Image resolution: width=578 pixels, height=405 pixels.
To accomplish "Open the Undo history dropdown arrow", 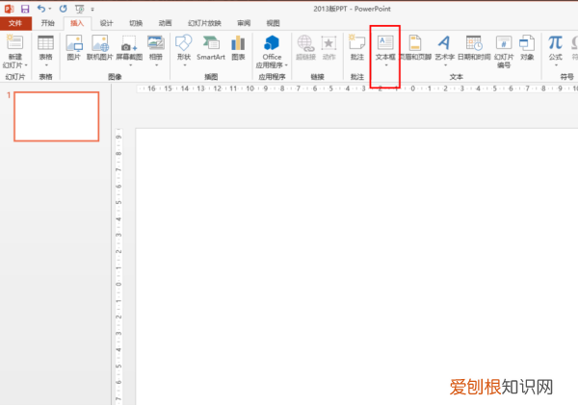I will [50, 9].
